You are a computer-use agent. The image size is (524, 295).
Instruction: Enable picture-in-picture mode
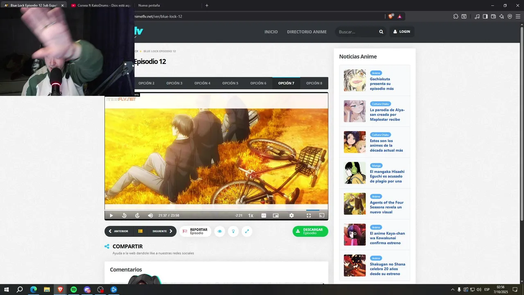tap(276, 216)
